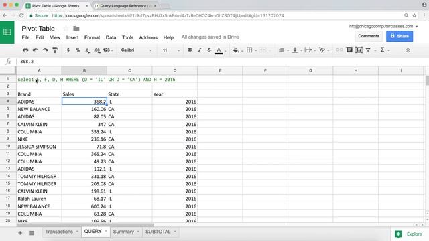Open the Explore panel
Image resolution: width=429 pixels, height=241 pixels.
(410, 234)
